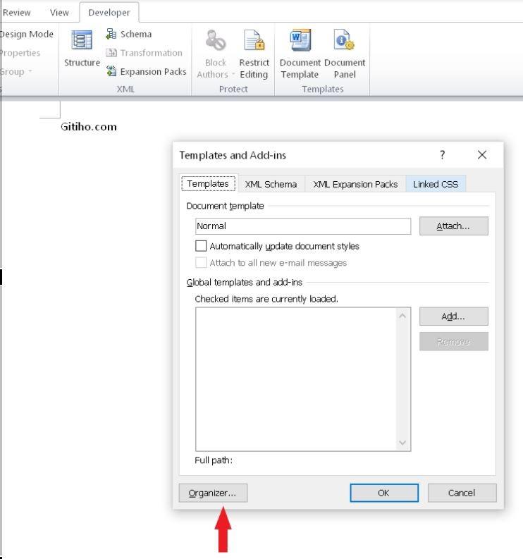Switch to the View ribbon tab
The width and height of the screenshot is (523, 559).
pyautogui.click(x=59, y=13)
